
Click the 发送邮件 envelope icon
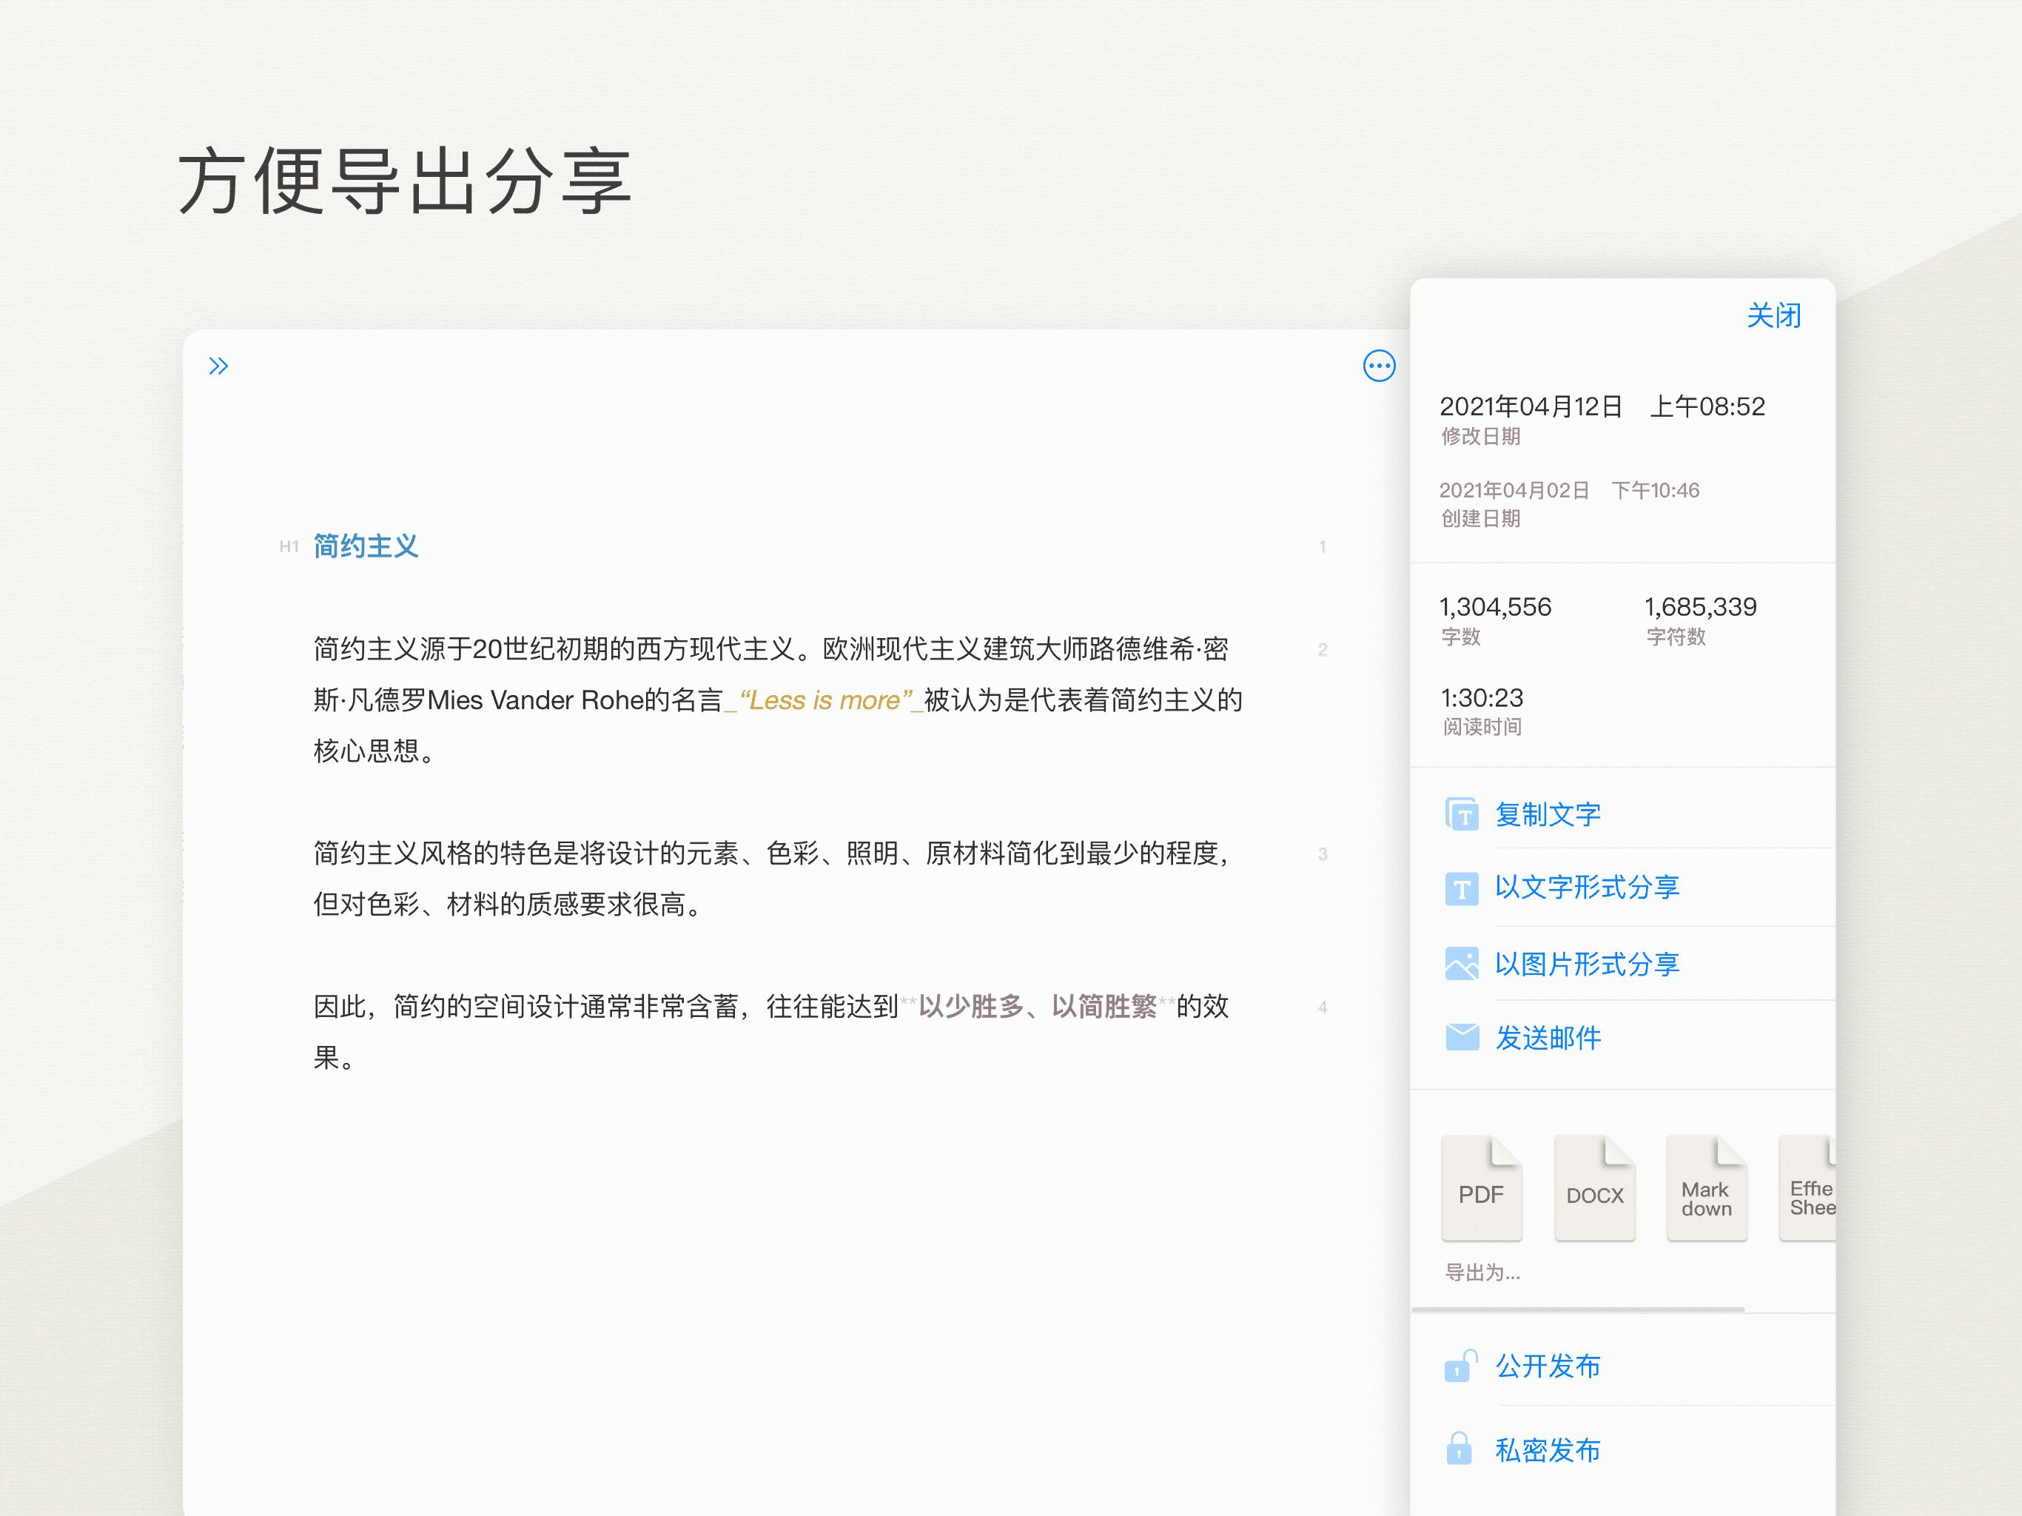1461,1038
